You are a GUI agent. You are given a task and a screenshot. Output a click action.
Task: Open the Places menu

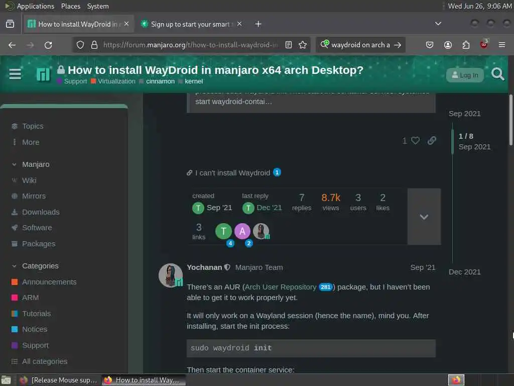71,6
